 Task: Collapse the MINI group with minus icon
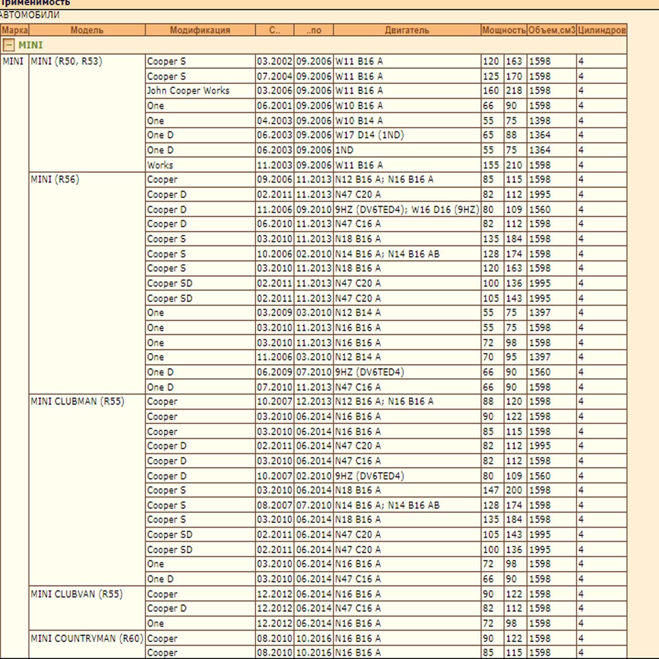[x=8, y=45]
